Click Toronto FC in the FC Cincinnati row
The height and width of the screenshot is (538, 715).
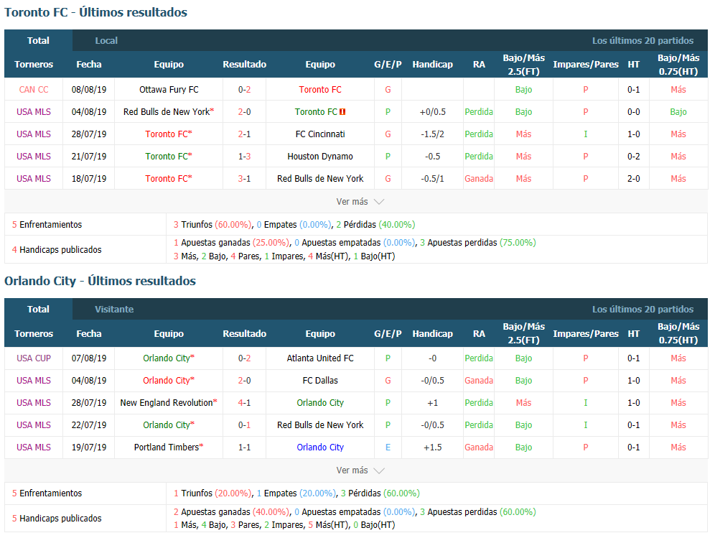(x=167, y=134)
